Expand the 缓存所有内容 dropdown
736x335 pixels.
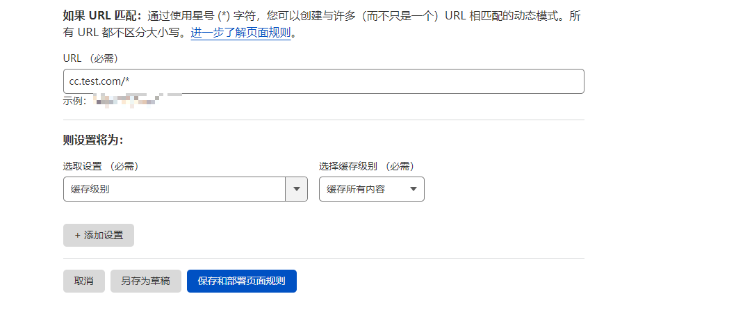click(371, 189)
